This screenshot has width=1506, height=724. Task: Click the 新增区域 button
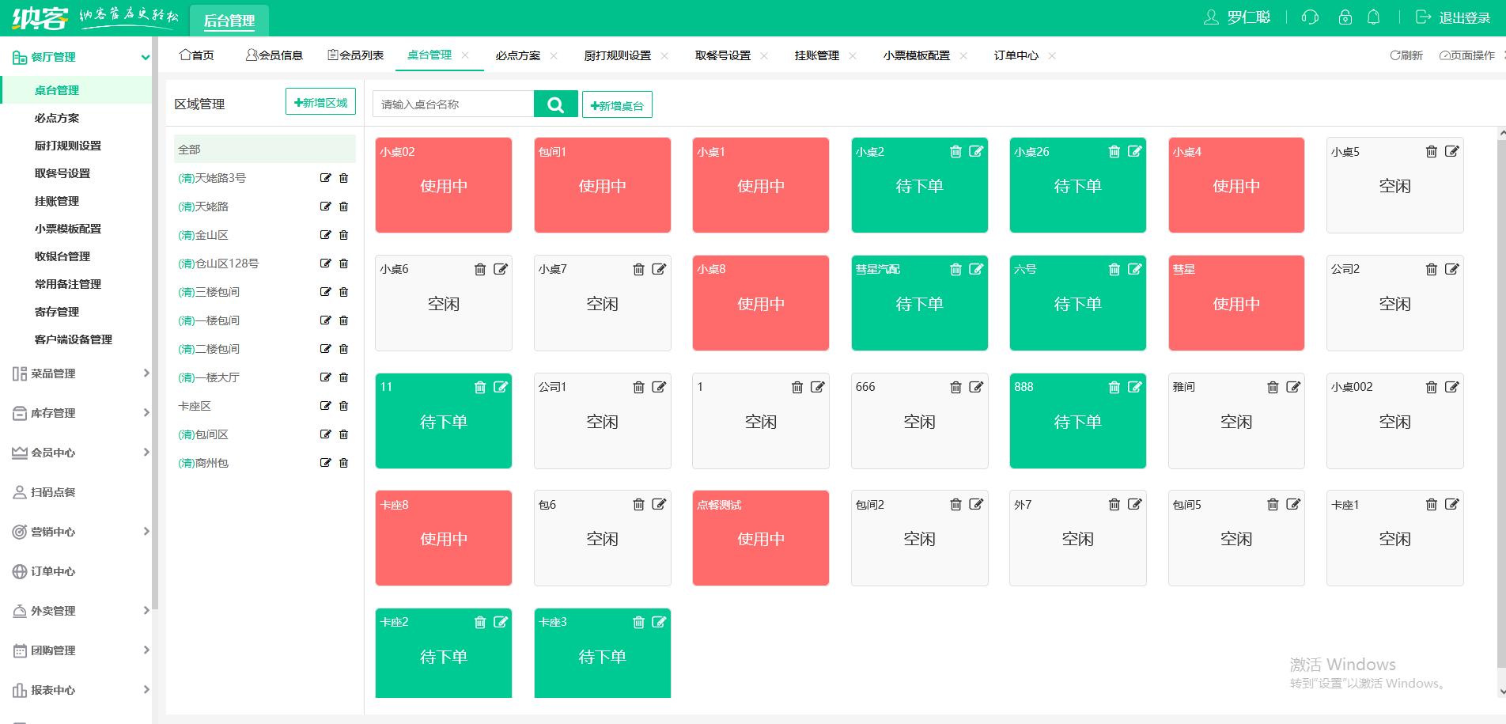tap(320, 101)
